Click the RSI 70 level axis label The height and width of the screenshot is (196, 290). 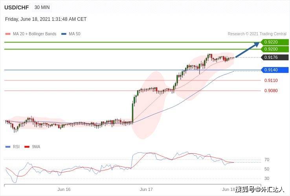[x=266, y=160]
